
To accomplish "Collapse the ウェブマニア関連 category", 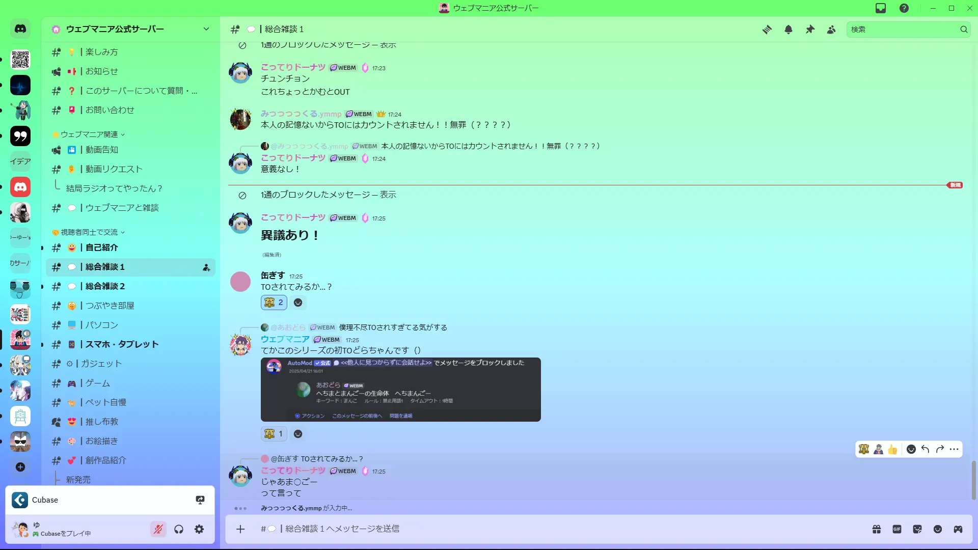I will click(x=89, y=134).
